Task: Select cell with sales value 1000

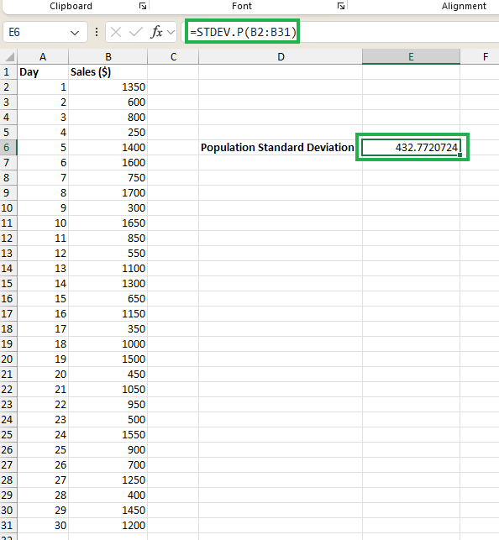Action: click(x=108, y=344)
